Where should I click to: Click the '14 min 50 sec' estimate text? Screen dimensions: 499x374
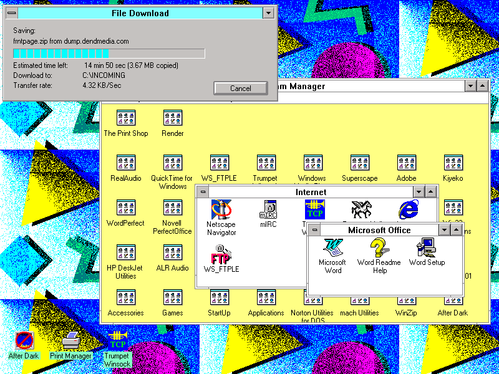click(x=105, y=65)
